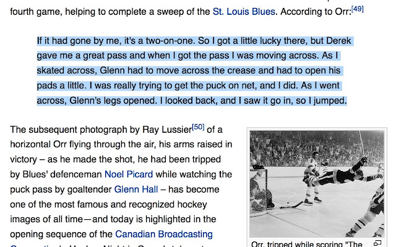This screenshot has width=396, height=247.
Task: Follow the Noel Picard link
Action: [x=129, y=174]
